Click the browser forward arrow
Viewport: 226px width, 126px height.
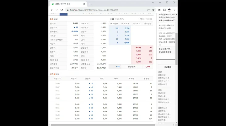pyautogui.click(x=56, y=10)
